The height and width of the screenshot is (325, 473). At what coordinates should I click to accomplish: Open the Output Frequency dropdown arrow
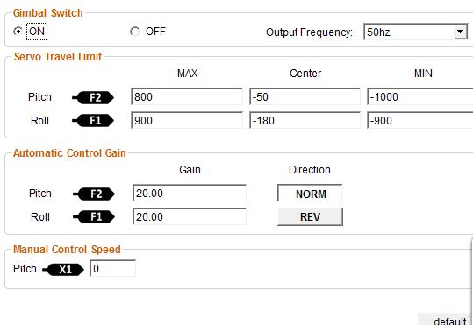(461, 32)
